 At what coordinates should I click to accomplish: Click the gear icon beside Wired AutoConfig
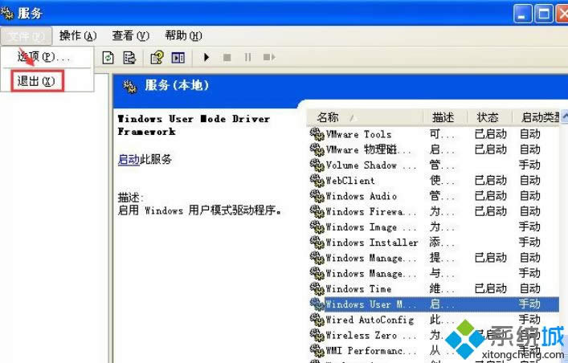pos(317,320)
